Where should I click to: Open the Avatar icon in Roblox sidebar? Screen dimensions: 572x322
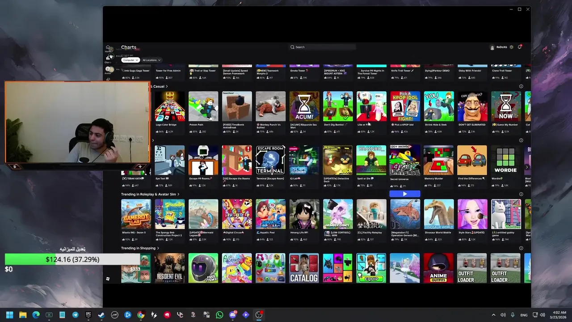point(108,69)
